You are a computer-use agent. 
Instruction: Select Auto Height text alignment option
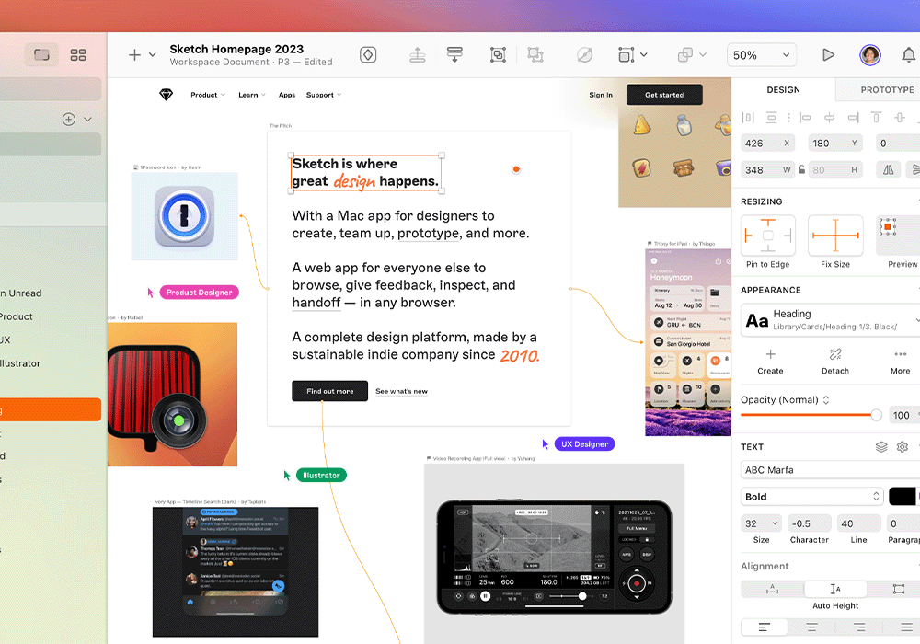tap(835, 589)
